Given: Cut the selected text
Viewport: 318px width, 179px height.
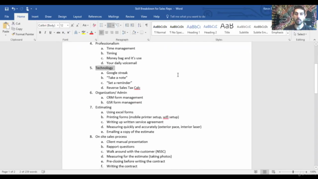Looking at the screenshot, I should point(16,23).
